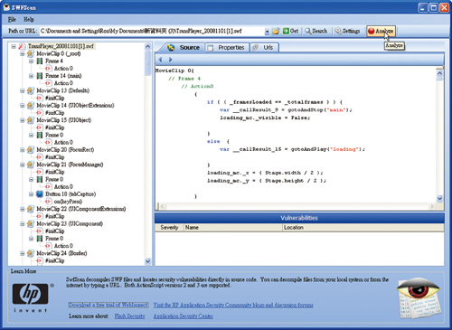The height and width of the screenshot is (330, 452).
Task: Click the MovieClip 22 (UIComponentExtensions) icon
Action: click(31, 209)
